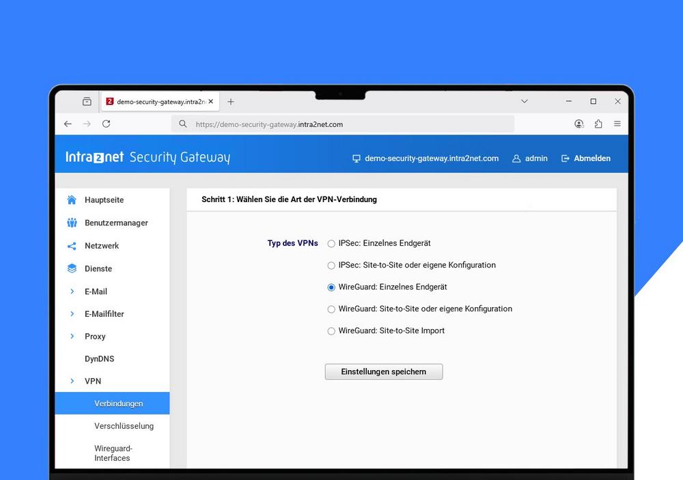Click the Hauptseite home icon
This screenshot has width=683, height=480.
(x=72, y=200)
